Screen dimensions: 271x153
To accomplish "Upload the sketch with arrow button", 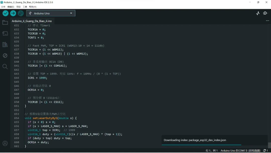I will (x=13, y=13).
